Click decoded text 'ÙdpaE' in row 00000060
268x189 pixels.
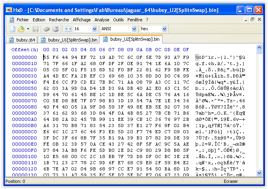pos(204,94)
